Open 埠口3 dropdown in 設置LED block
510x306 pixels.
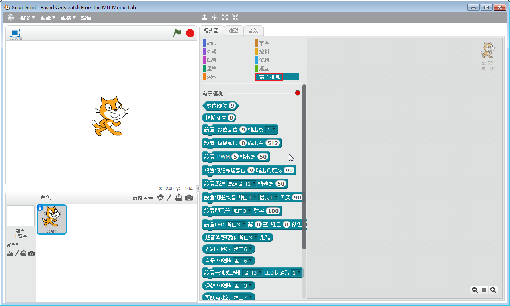pyautogui.click(x=236, y=225)
